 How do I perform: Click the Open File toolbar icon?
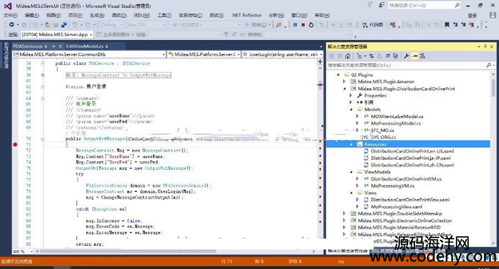pyautogui.click(x=48, y=25)
